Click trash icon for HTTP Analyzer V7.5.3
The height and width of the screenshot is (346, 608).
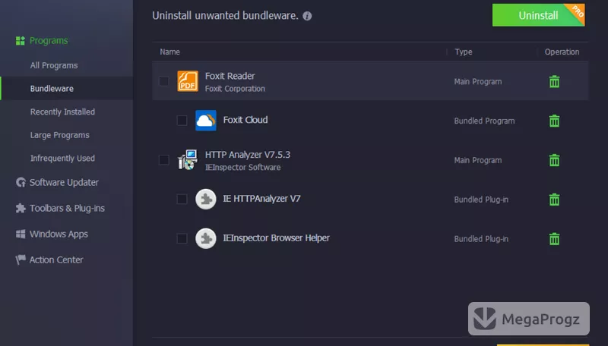(554, 160)
